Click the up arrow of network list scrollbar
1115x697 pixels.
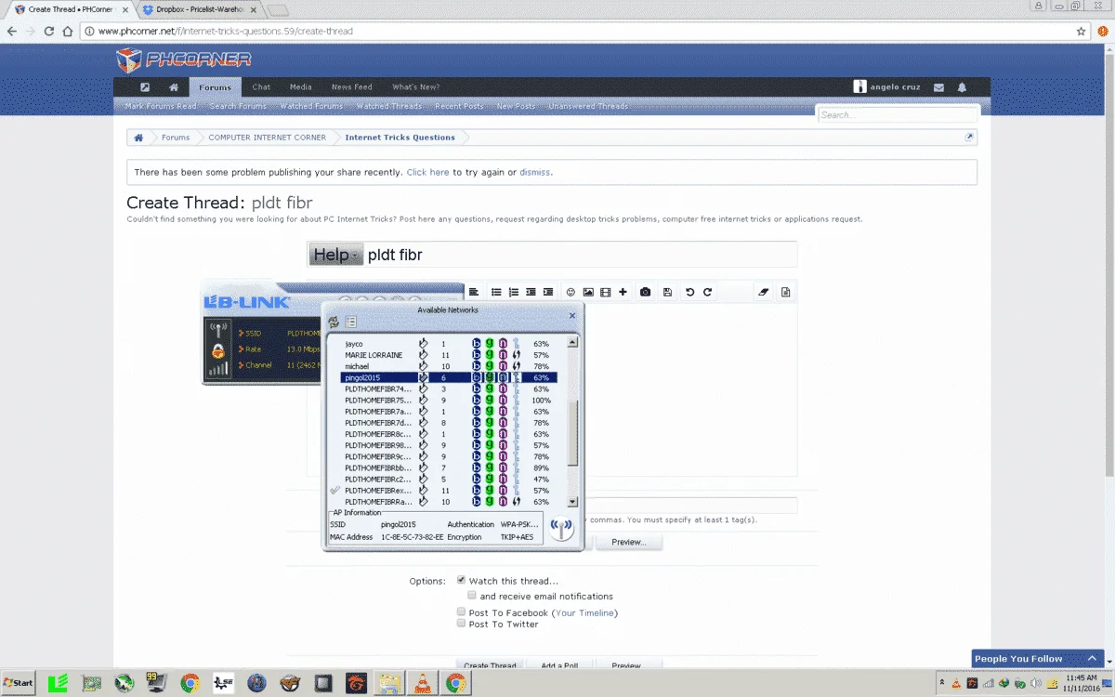point(573,342)
